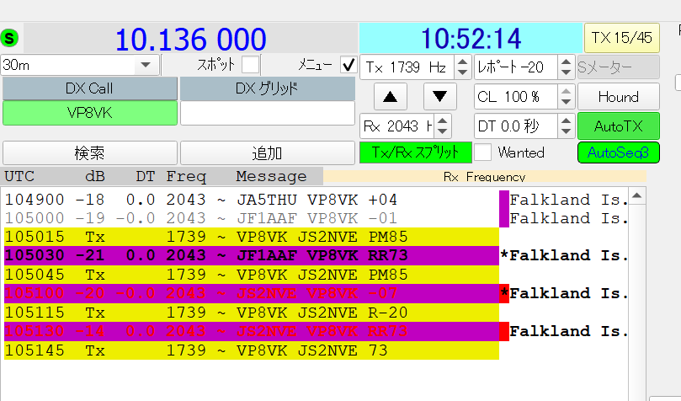Click the DX Call field containing VP8VK
The width and height of the screenshot is (681, 401).
pyautogui.click(x=90, y=113)
